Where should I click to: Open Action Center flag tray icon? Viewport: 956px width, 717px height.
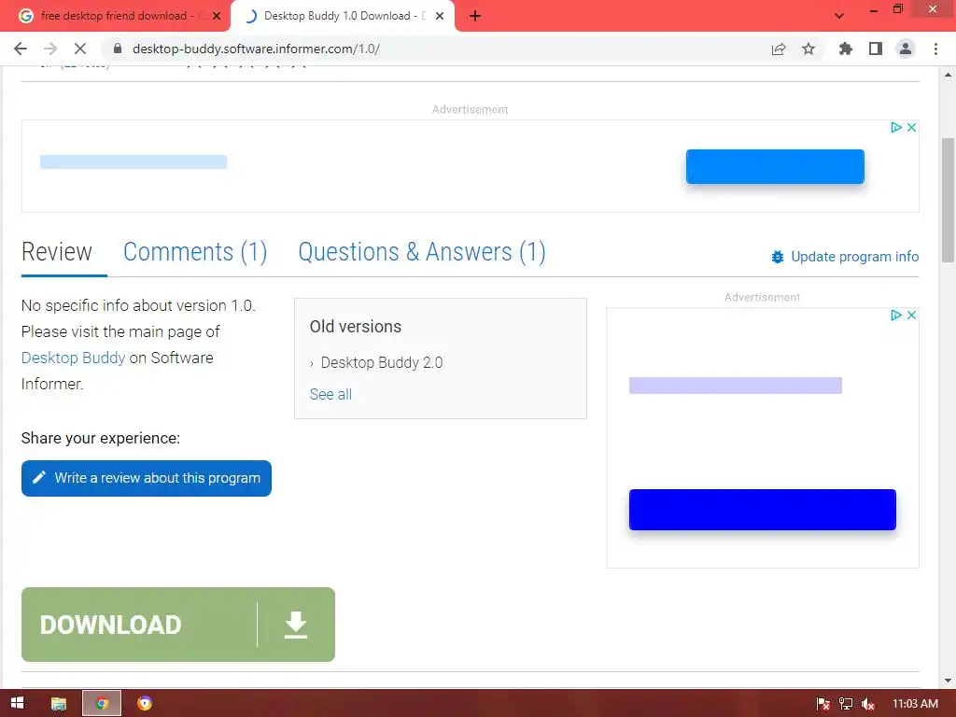pos(823,704)
